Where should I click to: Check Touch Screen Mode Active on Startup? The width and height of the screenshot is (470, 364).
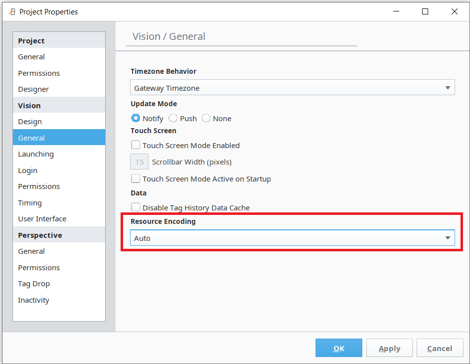tap(135, 179)
